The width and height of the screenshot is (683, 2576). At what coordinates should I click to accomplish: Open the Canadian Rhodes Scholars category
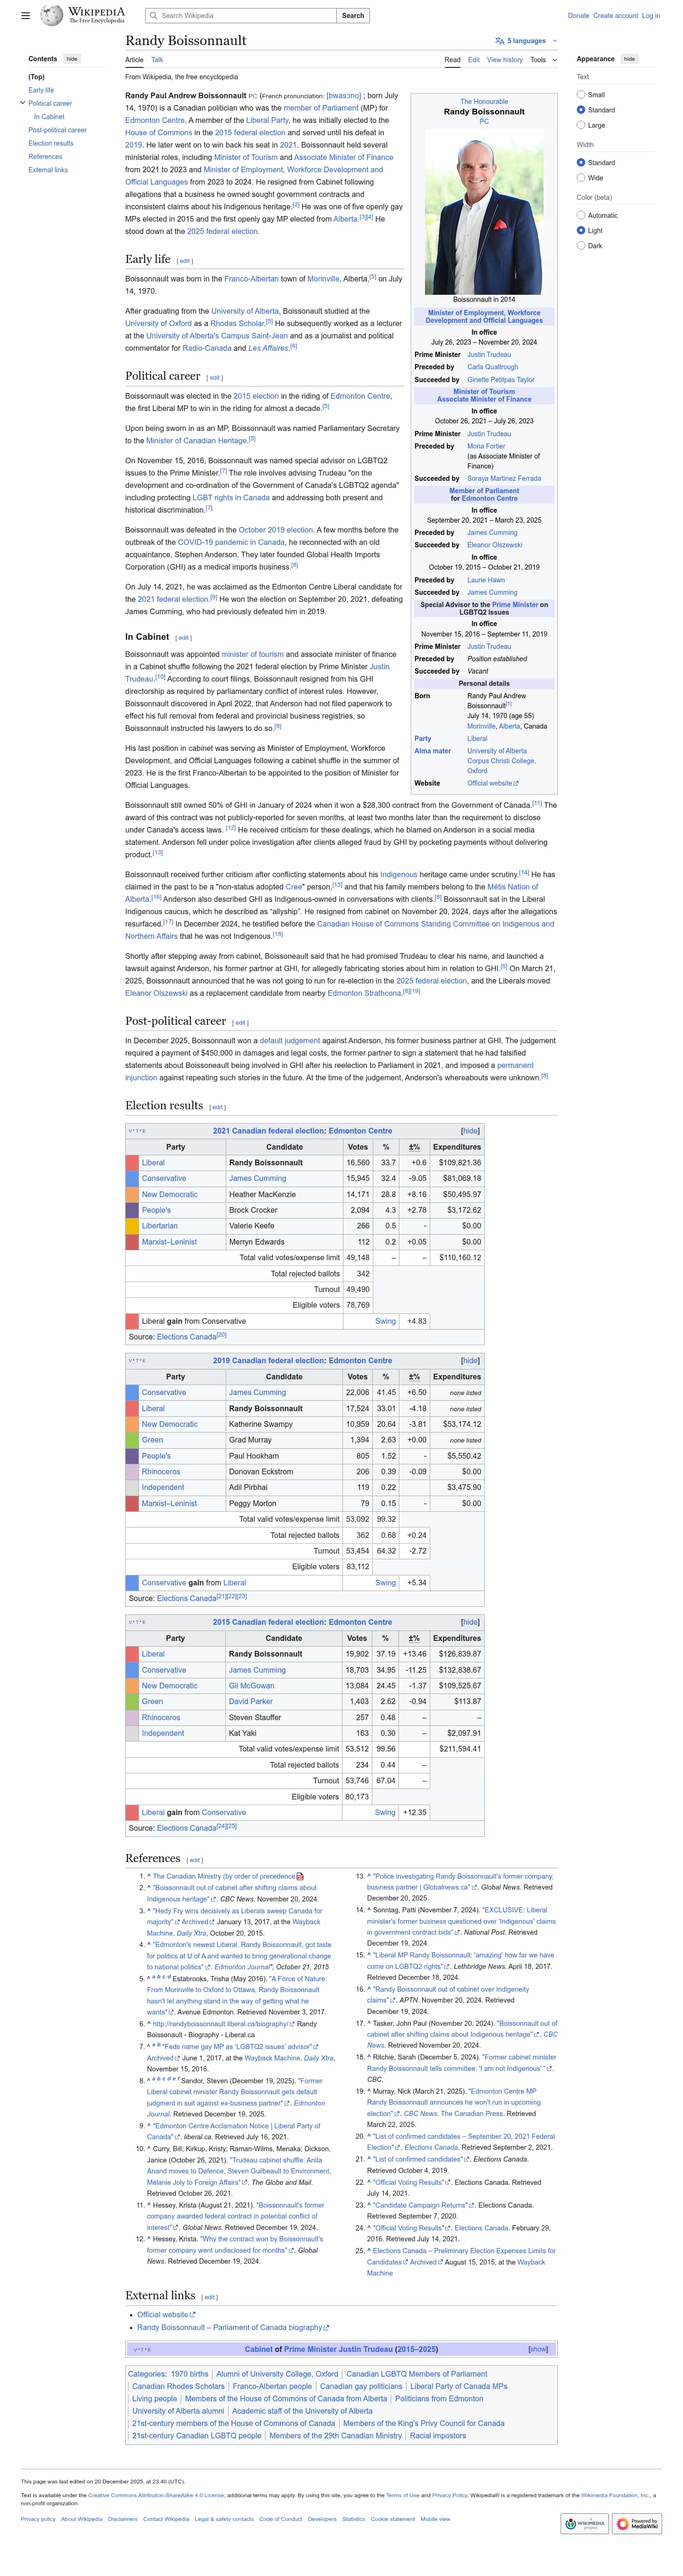pyautogui.click(x=179, y=2386)
